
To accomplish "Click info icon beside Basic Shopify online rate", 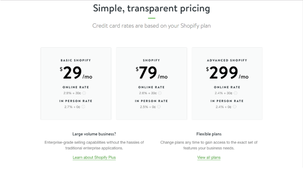I will click(84, 93).
